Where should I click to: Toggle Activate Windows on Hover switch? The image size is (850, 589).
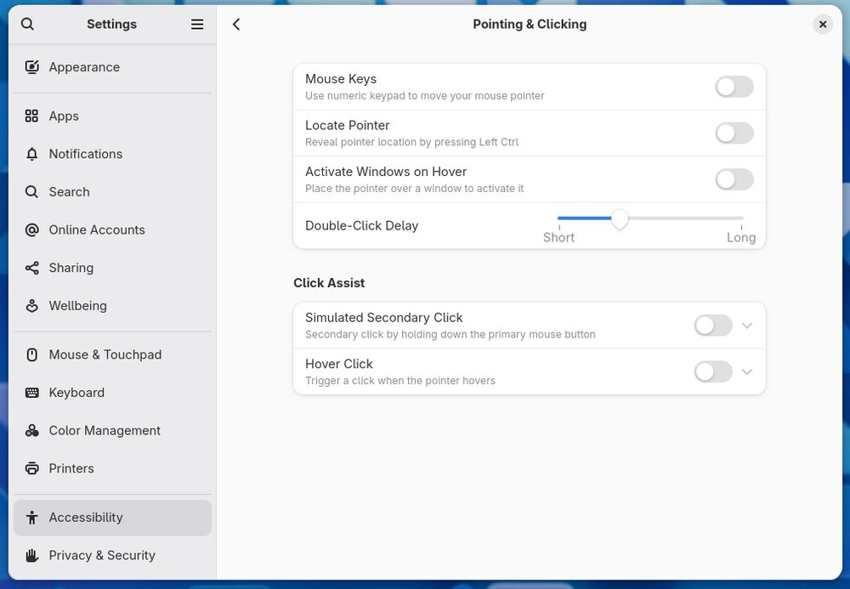(x=734, y=179)
